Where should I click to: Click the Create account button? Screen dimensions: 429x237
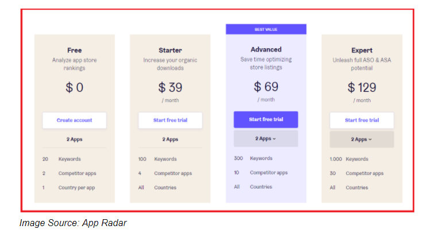(75, 121)
